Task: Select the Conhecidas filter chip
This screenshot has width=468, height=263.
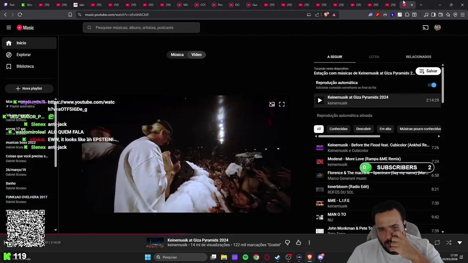Action: point(338,129)
